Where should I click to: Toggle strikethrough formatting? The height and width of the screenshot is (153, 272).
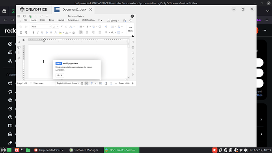coord(47,32)
